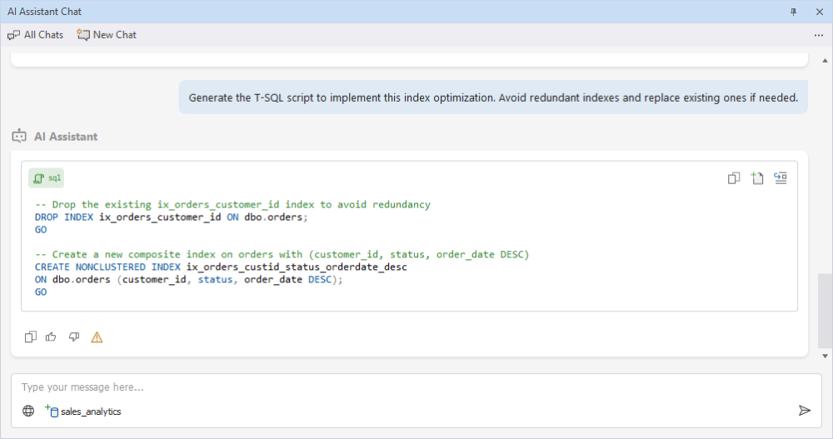
Task: Click the AI Assistant robot icon
Action: [19, 136]
